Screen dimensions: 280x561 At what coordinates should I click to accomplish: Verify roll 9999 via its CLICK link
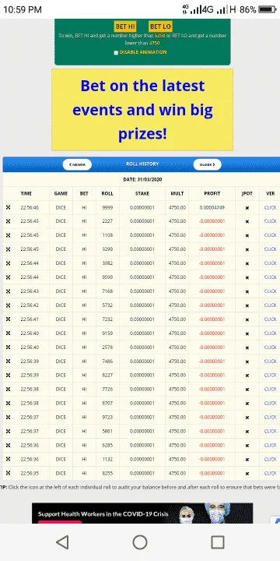pos(271,207)
